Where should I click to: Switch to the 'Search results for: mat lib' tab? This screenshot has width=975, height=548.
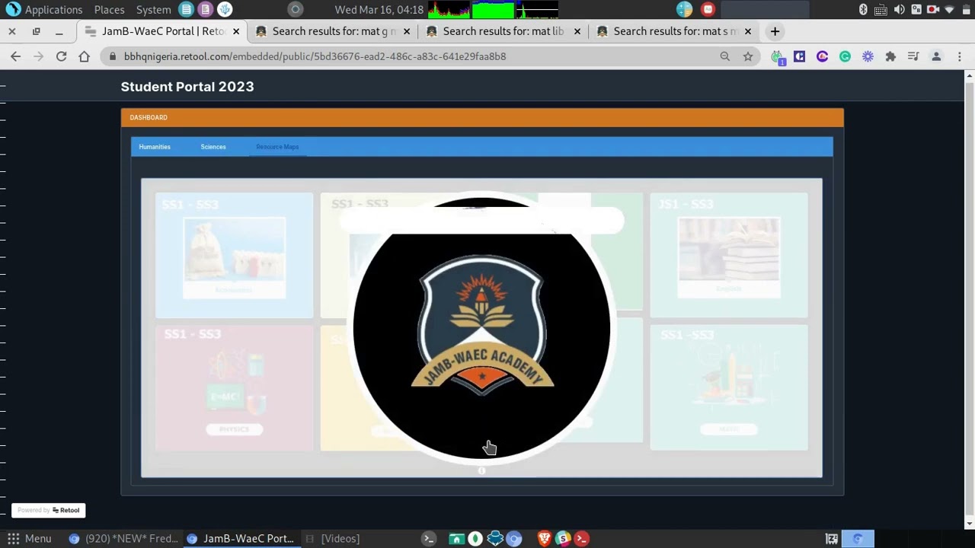point(503,31)
